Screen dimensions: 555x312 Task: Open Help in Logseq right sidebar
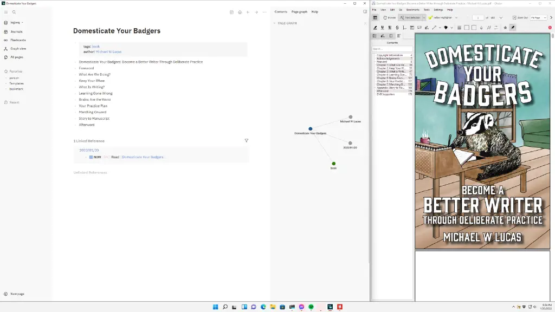[x=315, y=12]
